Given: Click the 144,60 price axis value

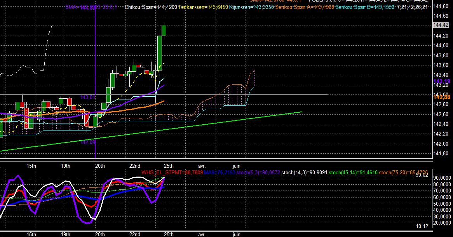Looking at the screenshot, I should click(441, 16).
